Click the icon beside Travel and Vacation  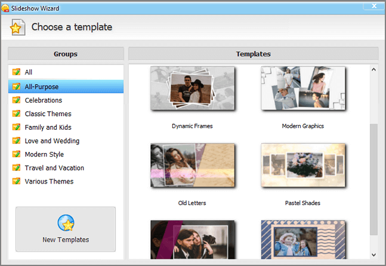click(x=17, y=168)
